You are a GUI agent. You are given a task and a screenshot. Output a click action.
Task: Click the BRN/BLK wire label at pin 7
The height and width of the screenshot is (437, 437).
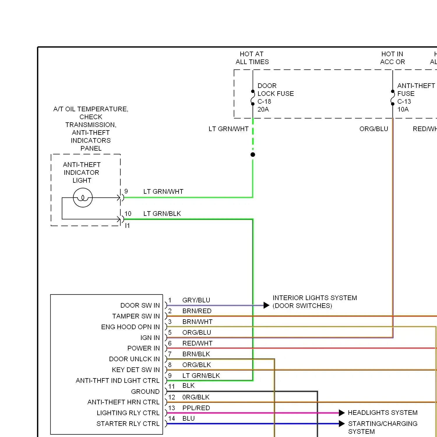pos(196,354)
